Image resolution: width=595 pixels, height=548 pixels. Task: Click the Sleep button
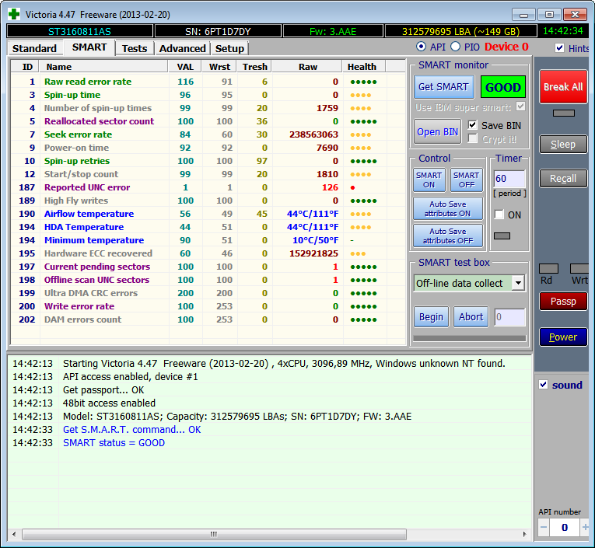pyautogui.click(x=563, y=144)
